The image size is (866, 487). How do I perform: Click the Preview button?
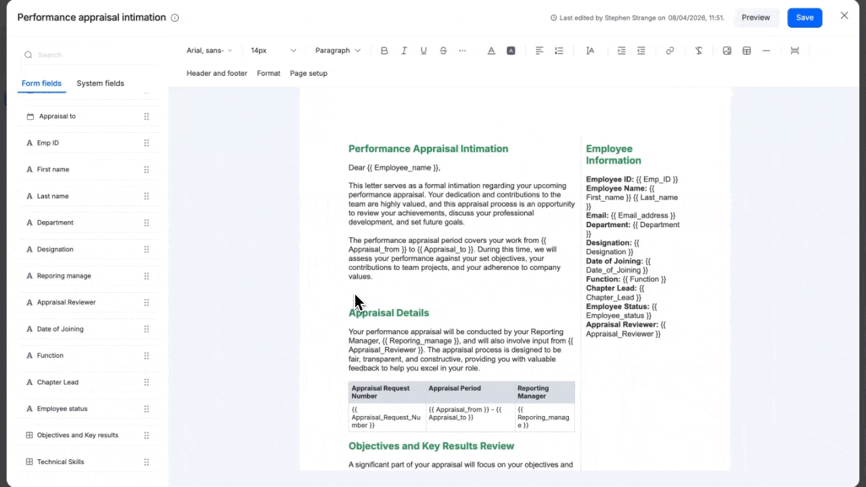tap(756, 18)
